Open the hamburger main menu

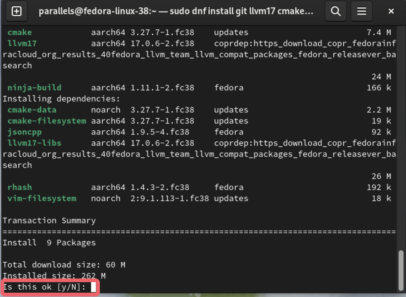point(361,11)
